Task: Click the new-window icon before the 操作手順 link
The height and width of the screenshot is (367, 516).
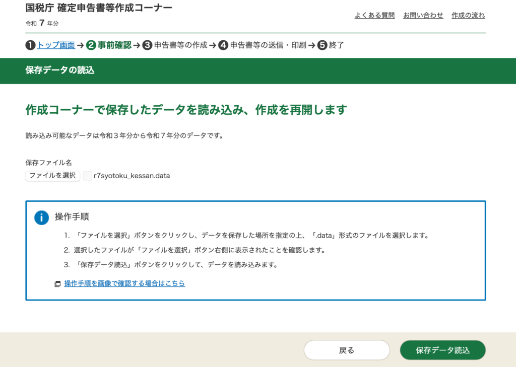Action: point(57,284)
